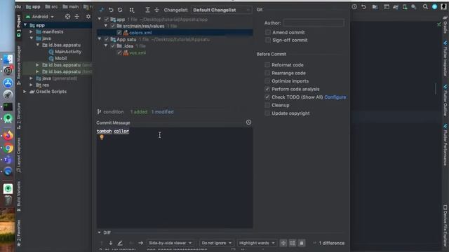
Task: Expand the res folder in project tree
Action: [x=31, y=85]
